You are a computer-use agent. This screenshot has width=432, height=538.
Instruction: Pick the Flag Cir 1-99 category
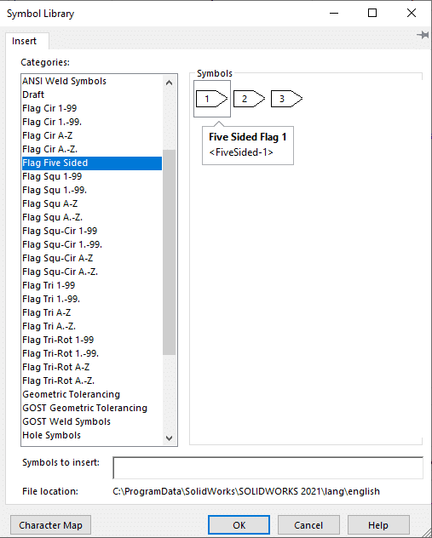92,108
